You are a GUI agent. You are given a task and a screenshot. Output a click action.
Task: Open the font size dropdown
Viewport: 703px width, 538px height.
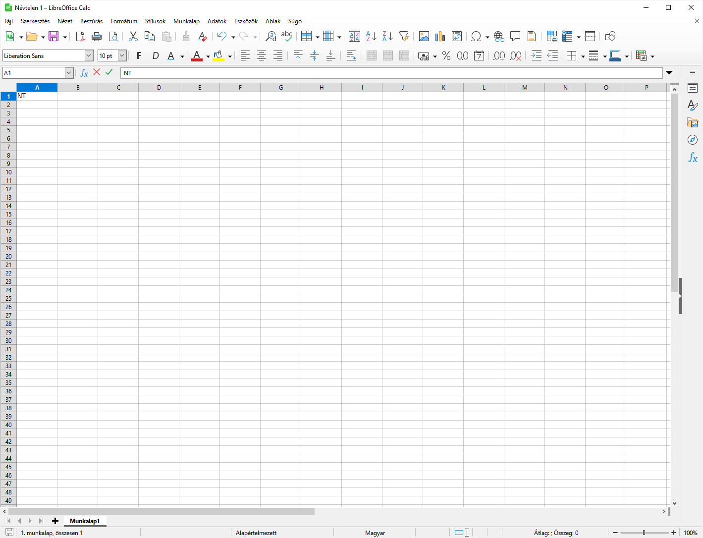coord(121,55)
